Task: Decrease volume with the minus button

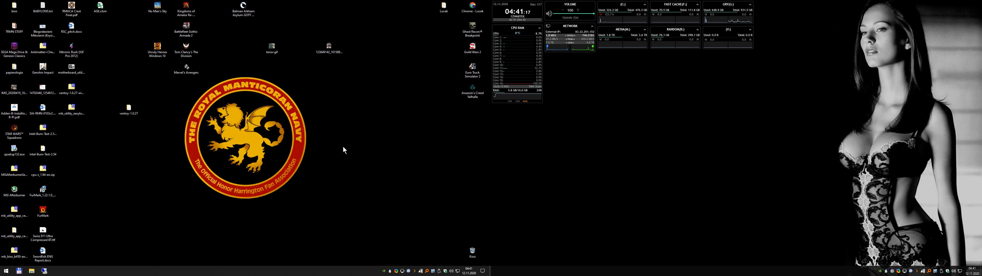Action: click(562, 10)
